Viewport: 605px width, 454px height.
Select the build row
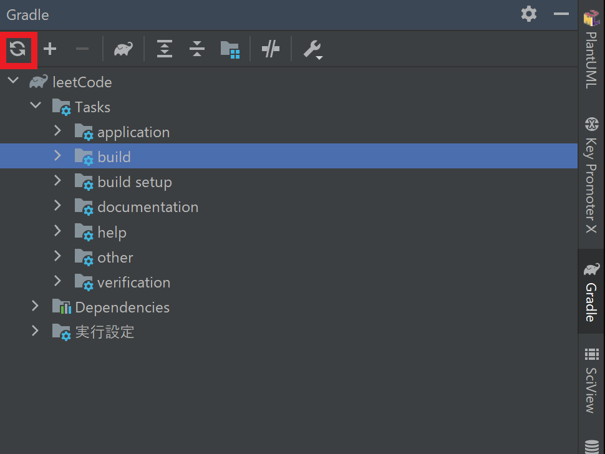[x=289, y=157]
